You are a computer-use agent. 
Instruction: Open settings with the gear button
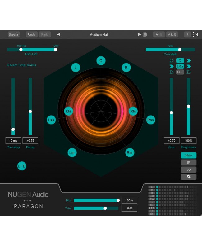[x=188, y=177]
